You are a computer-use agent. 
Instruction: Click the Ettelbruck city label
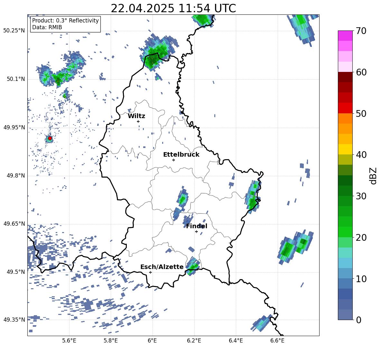point(181,155)
